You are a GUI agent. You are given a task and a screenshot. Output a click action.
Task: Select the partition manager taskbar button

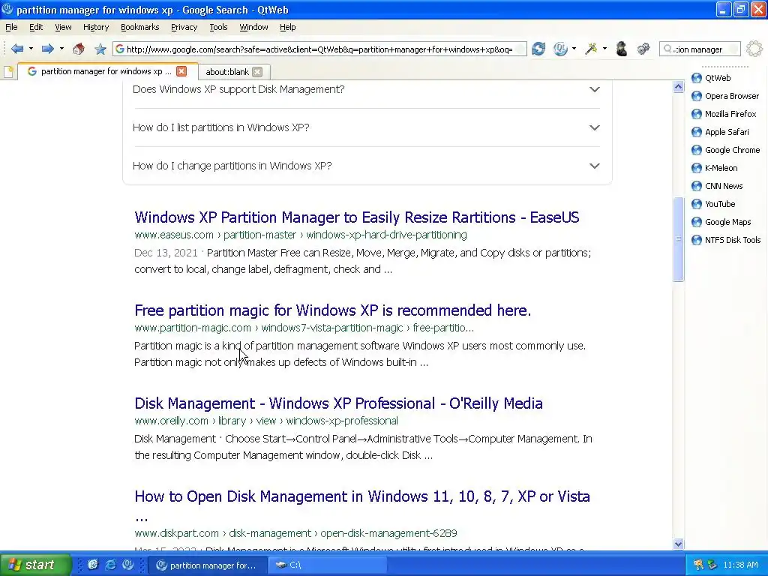coord(208,565)
